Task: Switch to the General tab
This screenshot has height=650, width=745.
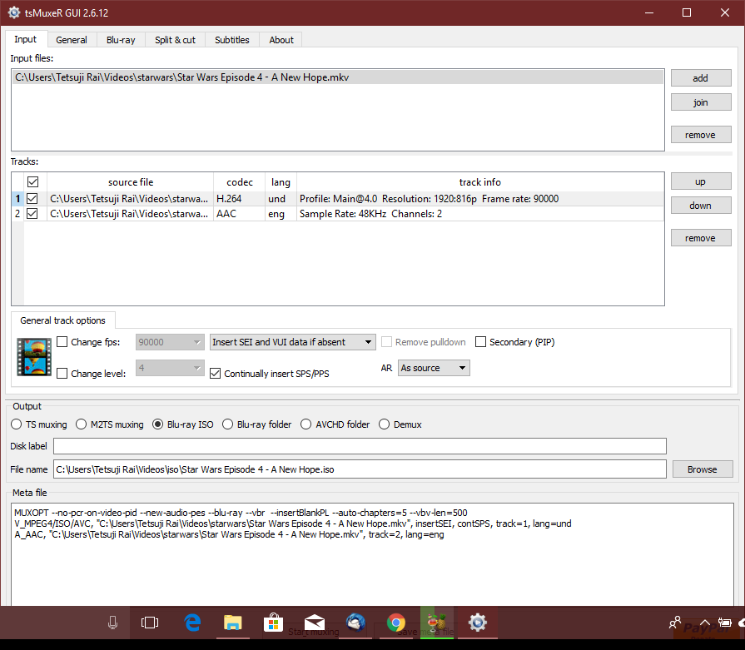Action: tap(72, 40)
